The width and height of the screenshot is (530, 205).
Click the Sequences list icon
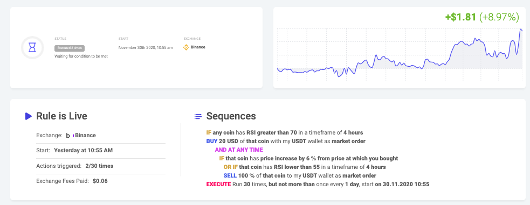point(198,116)
